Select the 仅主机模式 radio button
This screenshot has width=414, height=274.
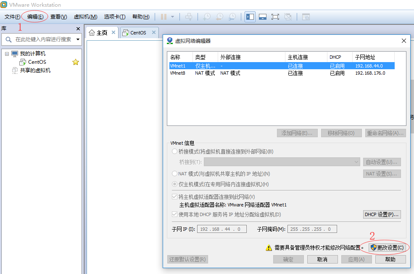click(x=174, y=184)
